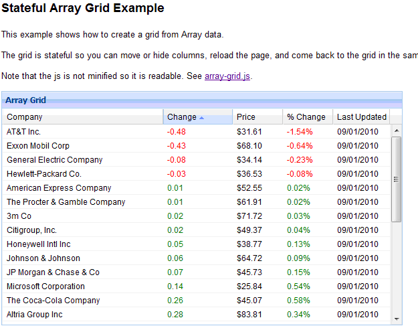Sort by the Price column header

pos(257,117)
